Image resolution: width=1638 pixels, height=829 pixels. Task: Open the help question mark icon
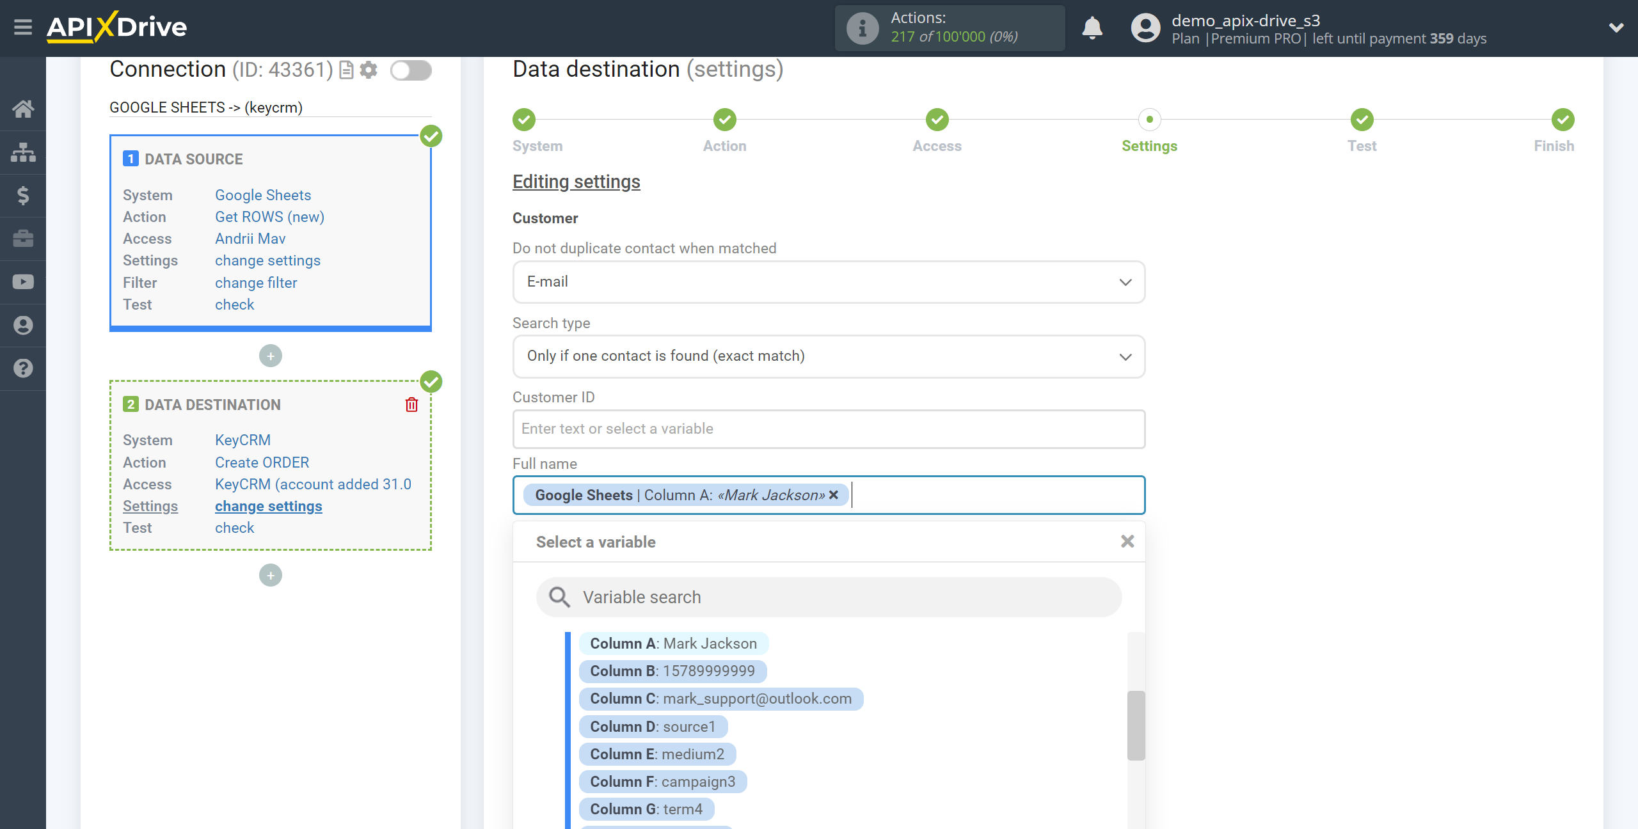(x=23, y=368)
